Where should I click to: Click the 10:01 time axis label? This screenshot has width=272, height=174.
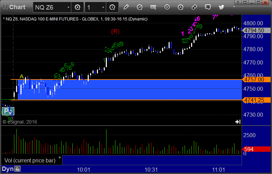point(84,170)
